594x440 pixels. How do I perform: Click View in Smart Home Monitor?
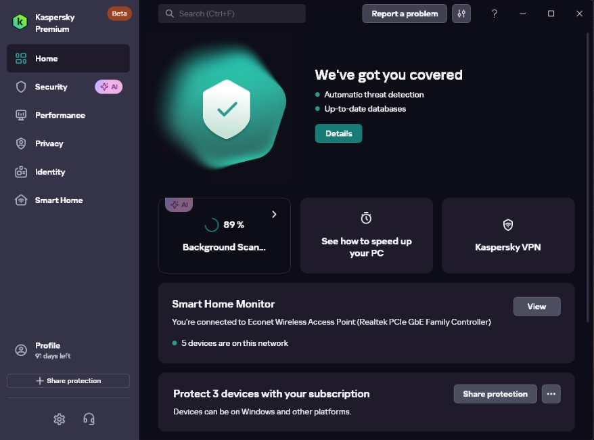pyautogui.click(x=536, y=307)
